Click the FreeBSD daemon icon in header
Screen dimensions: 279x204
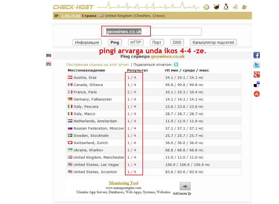click(x=216, y=7)
